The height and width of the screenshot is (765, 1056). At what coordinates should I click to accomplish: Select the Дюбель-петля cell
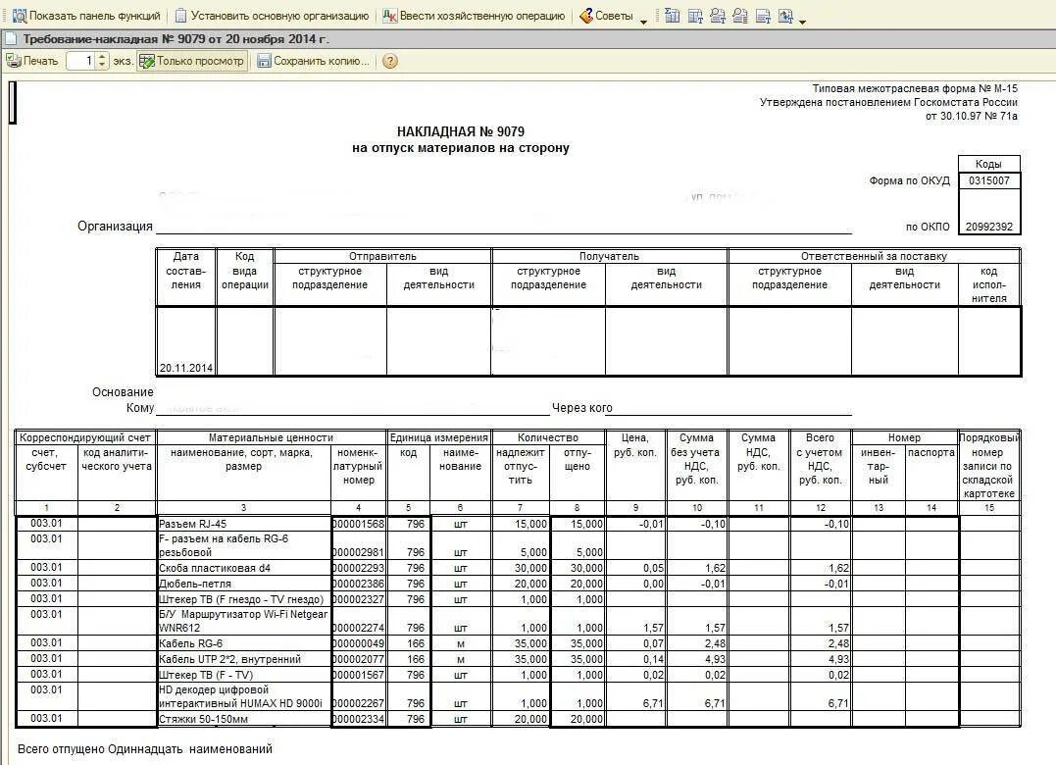tap(244, 584)
